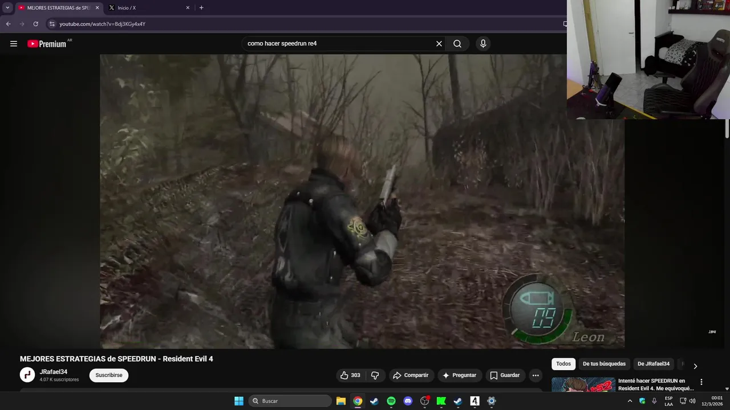Expand the tab search dropdown

(7, 8)
